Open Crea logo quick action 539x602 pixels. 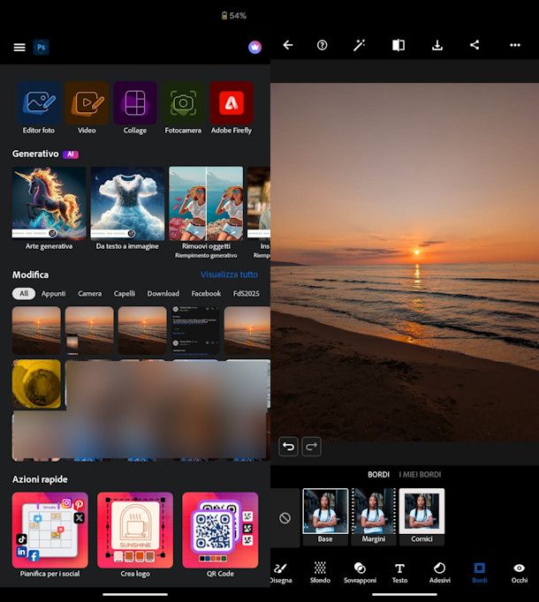135,535
